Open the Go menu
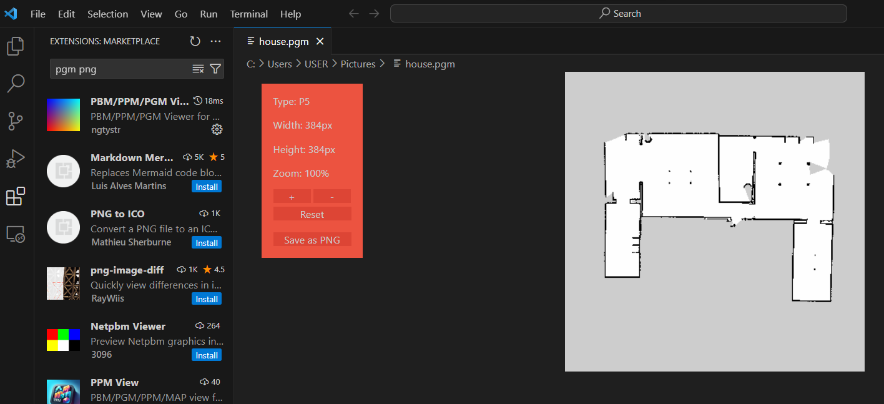 tap(181, 14)
